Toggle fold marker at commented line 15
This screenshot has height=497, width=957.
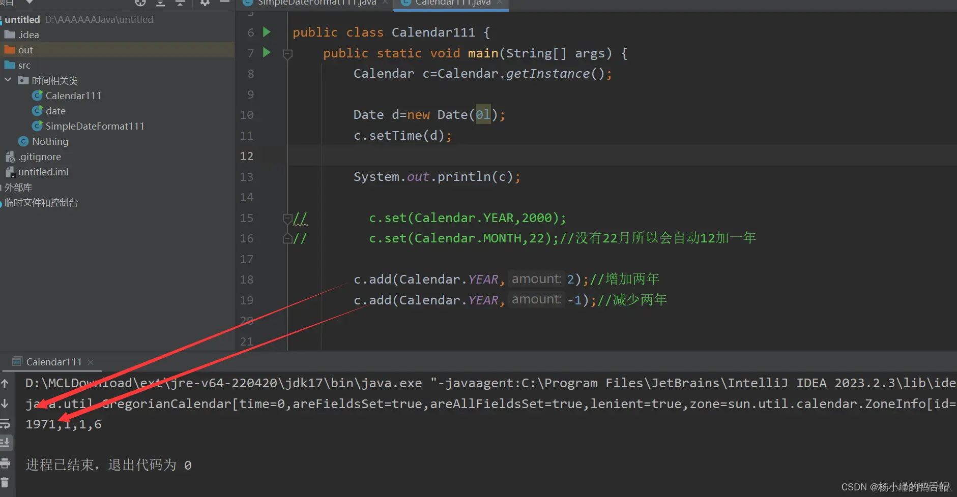(x=287, y=218)
